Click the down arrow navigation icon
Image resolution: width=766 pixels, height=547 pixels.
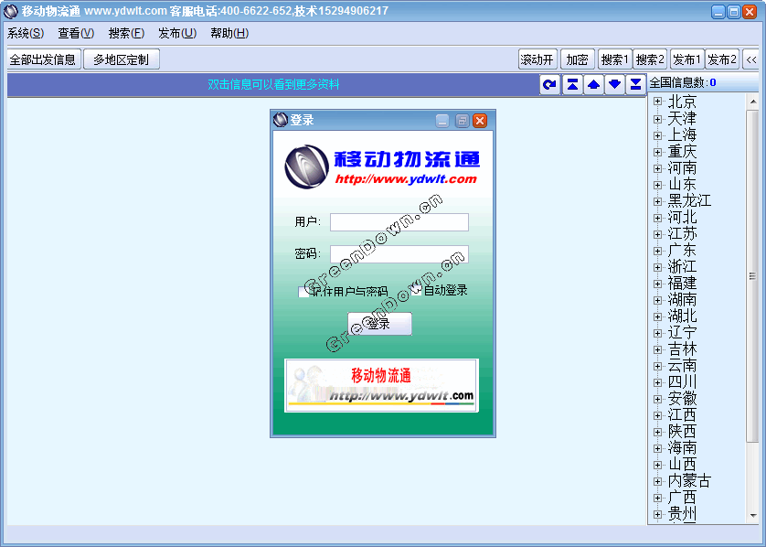(614, 84)
